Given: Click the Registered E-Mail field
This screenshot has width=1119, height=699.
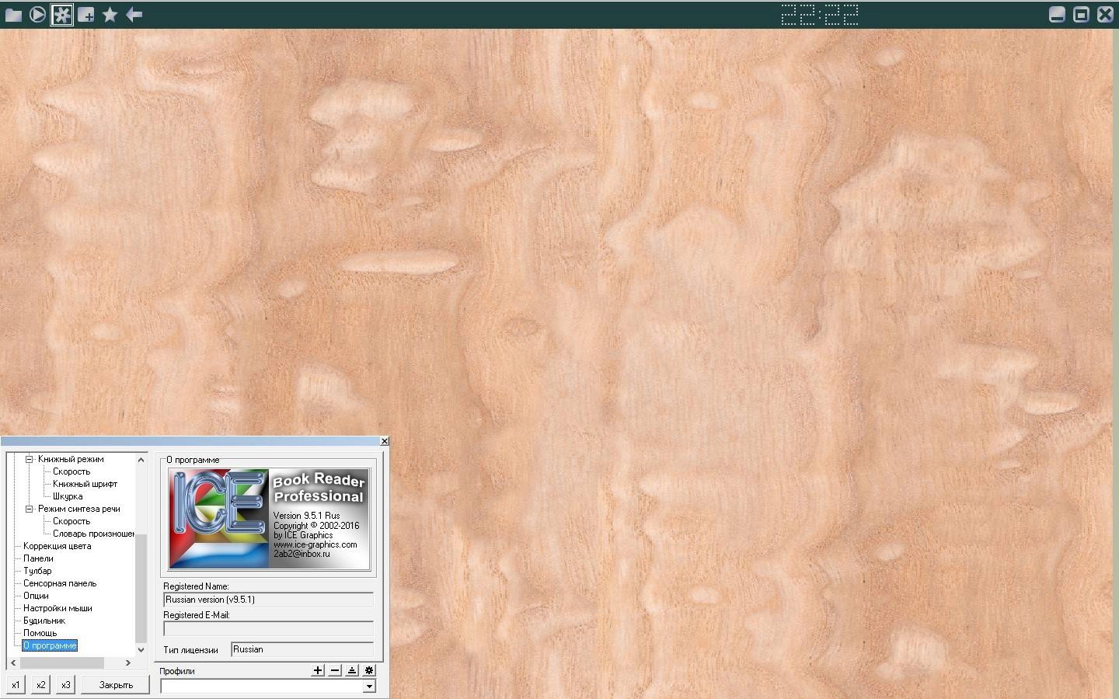Looking at the screenshot, I should [268, 628].
